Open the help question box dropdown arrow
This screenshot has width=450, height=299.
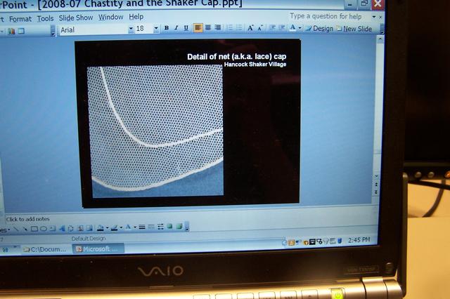point(374,17)
